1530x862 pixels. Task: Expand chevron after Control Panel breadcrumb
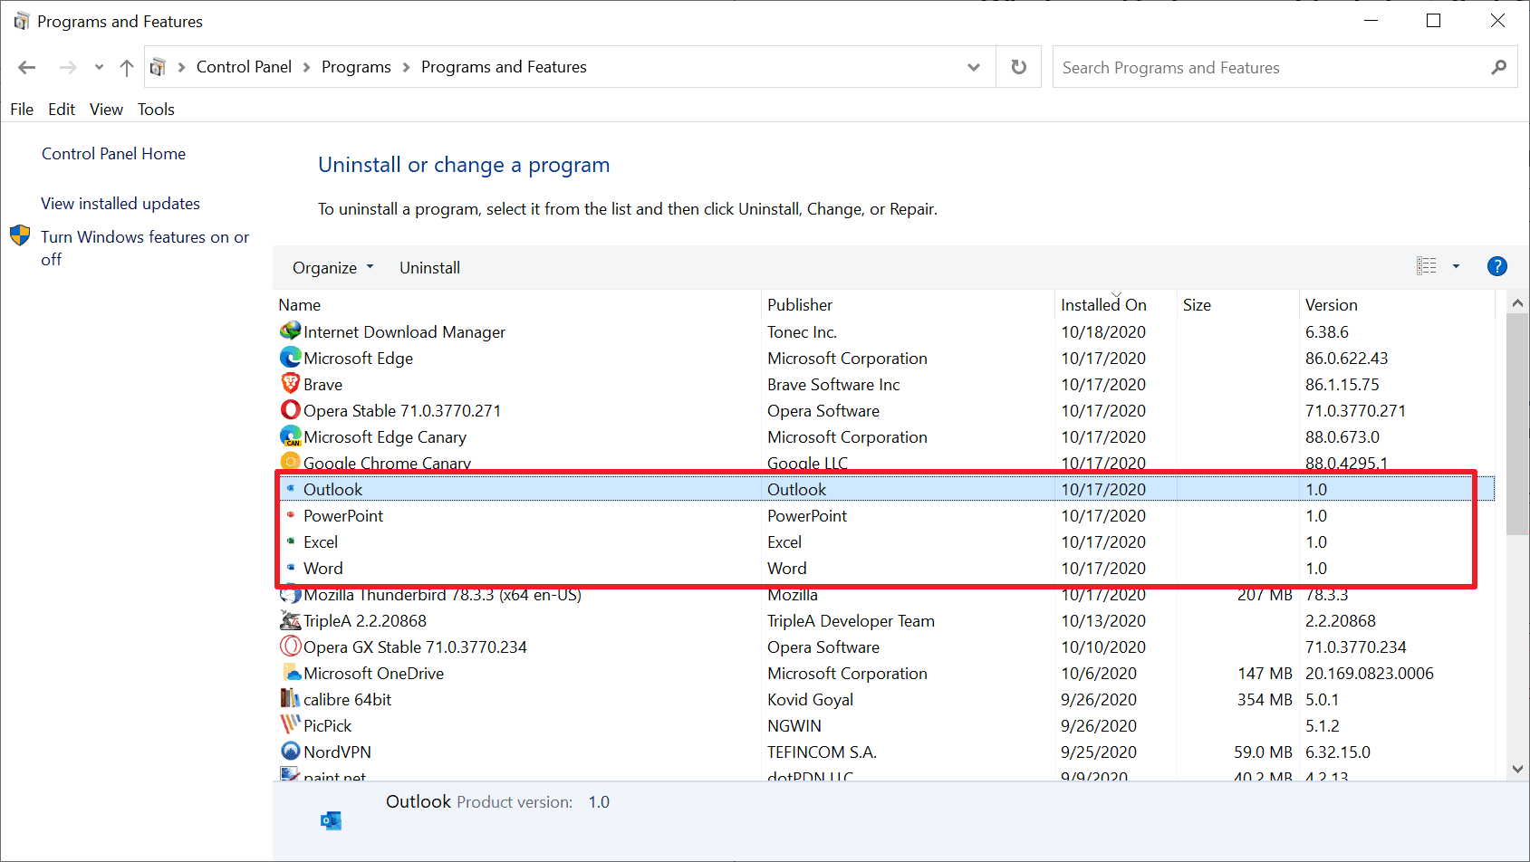coord(306,67)
